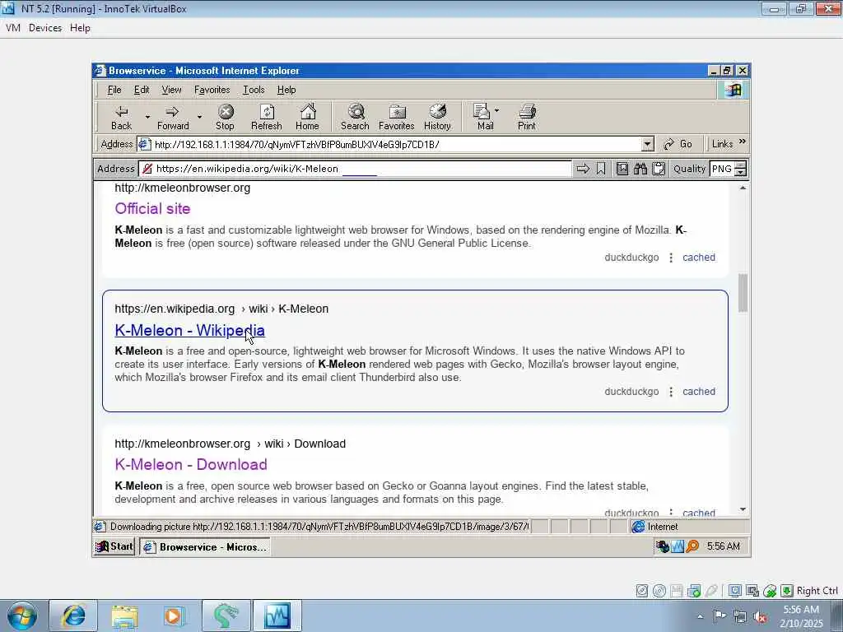Open Internet Explorer from host taskbar
Screen dimensions: 843x632
[x=73, y=616]
